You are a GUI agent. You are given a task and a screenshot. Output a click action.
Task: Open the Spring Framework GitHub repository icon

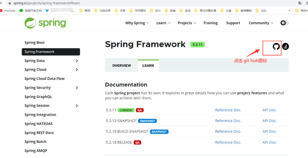pos(276,47)
